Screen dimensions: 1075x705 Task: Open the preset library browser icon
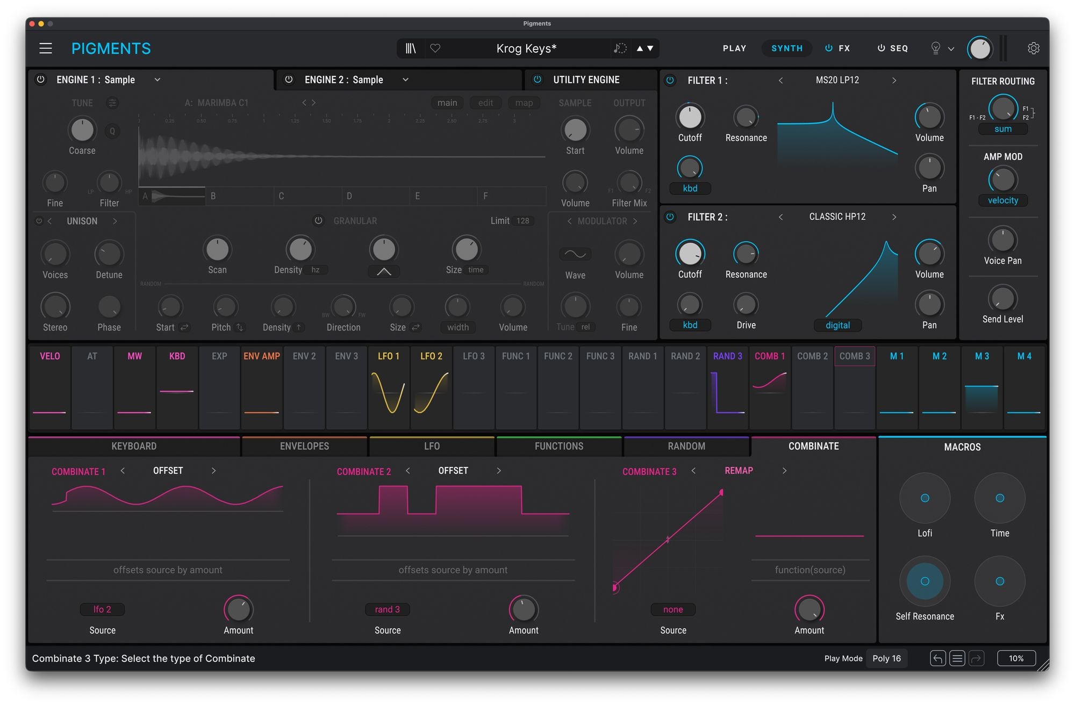(411, 48)
